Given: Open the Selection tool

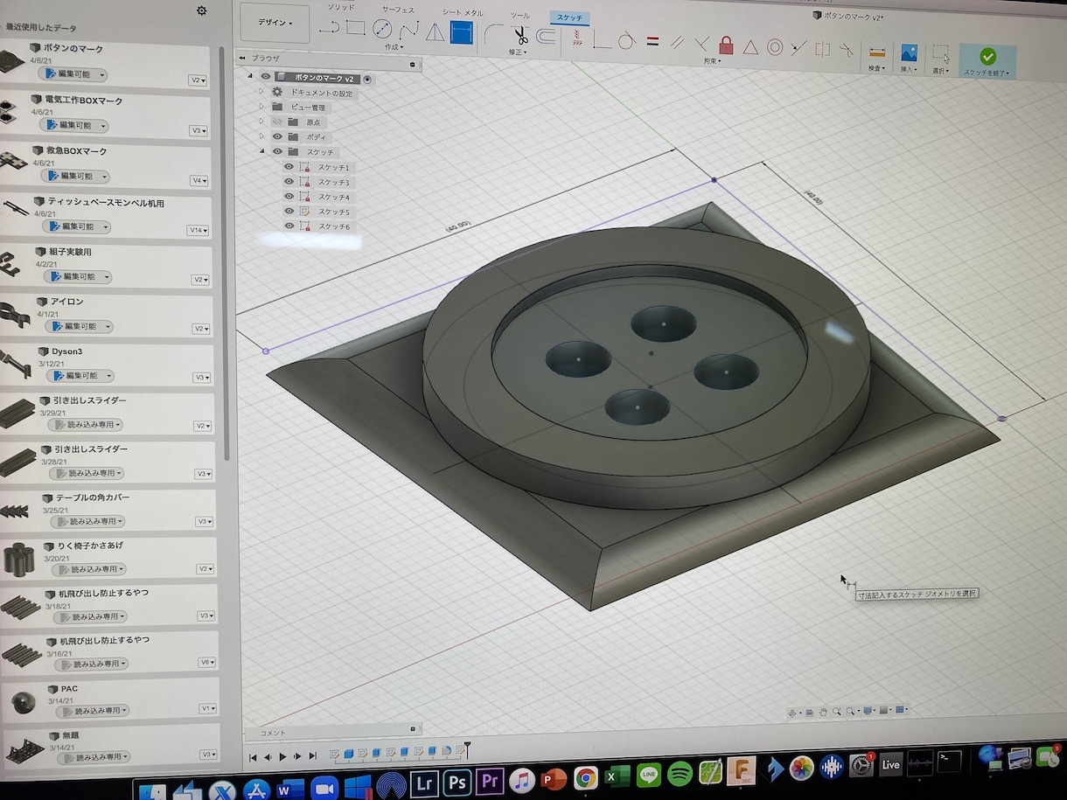Looking at the screenshot, I should (x=941, y=54).
